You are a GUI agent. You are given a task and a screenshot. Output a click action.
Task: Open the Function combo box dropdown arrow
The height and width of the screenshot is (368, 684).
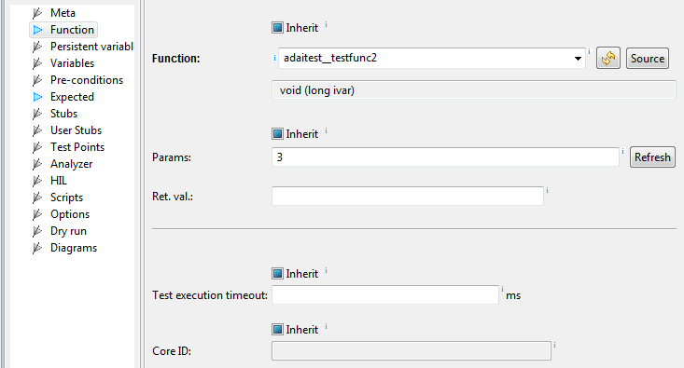click(x=578, y=59)
